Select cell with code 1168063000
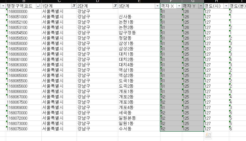246x141 pixels. point(24,65)
